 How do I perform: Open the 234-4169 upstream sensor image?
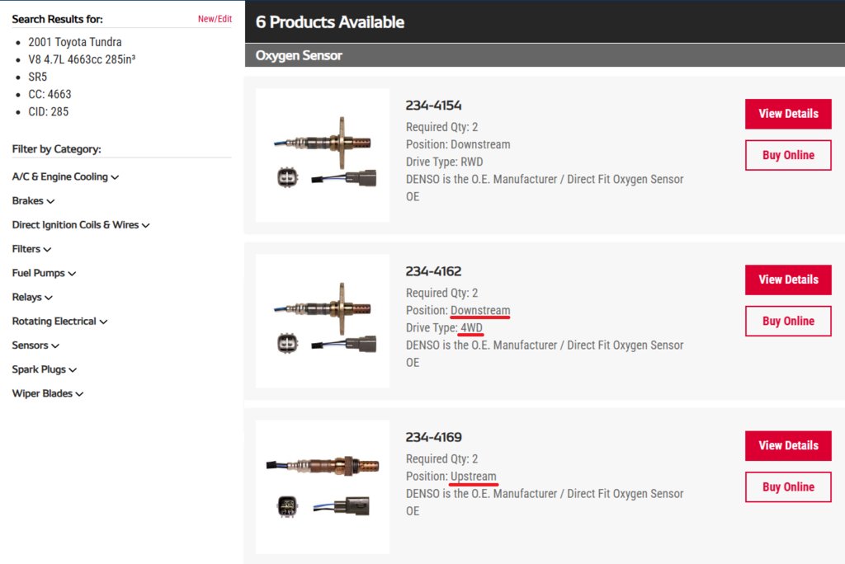coord(323,487)
